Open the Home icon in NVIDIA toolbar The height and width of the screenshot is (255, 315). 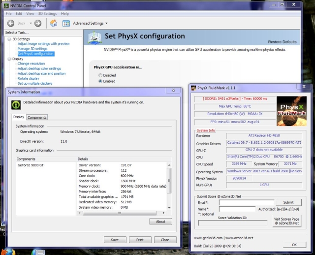point(54,23)
